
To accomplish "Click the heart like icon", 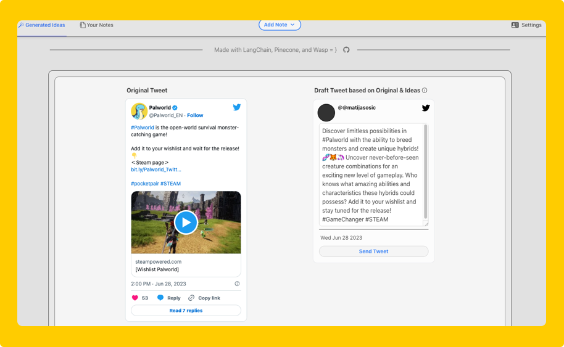I will [x=135, y=298].
